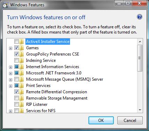
Task: Confirm changes with the OK button
Action: pos(101,120)
